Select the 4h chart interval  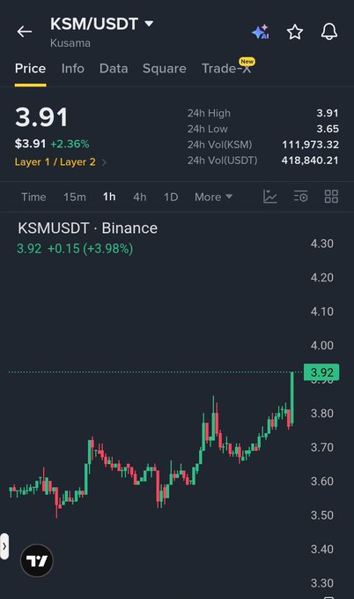[140, 197]
